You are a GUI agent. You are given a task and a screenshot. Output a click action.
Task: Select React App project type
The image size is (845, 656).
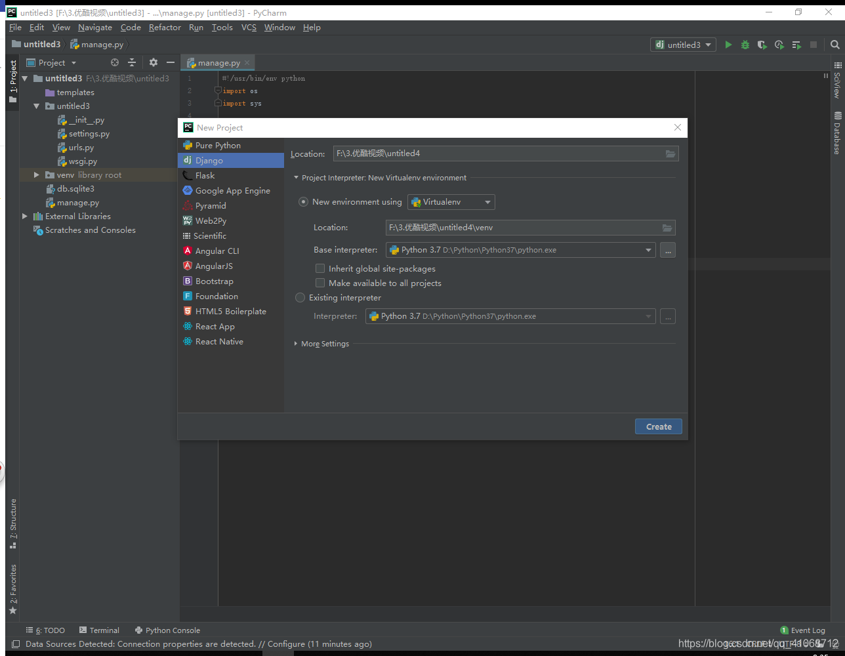[x=231, y=326]
